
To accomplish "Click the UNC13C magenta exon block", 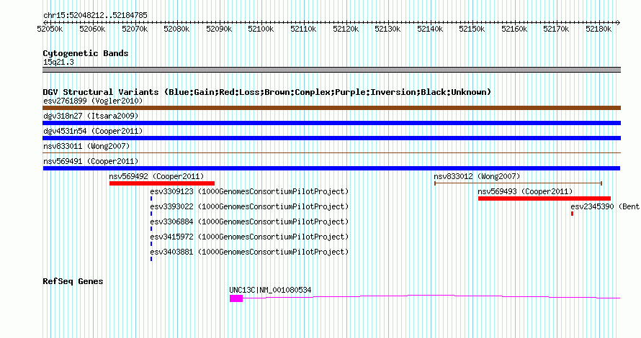I will (x=236, y=298).
